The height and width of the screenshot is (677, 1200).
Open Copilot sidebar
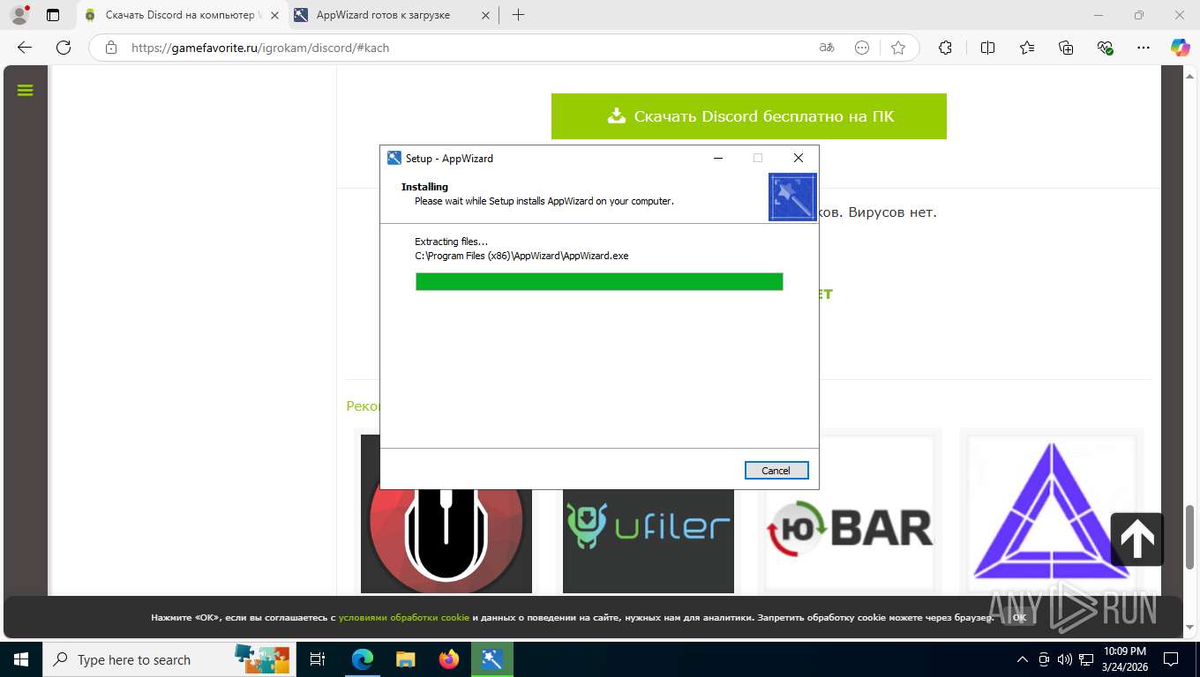[x=1180, y=48]
